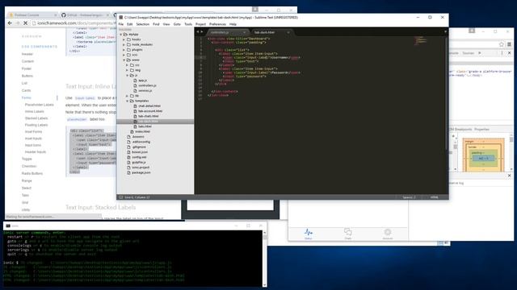Jump to next tab arrow in Sublime
This screenshot has height=290, width=517.
(x=202, y=32)
